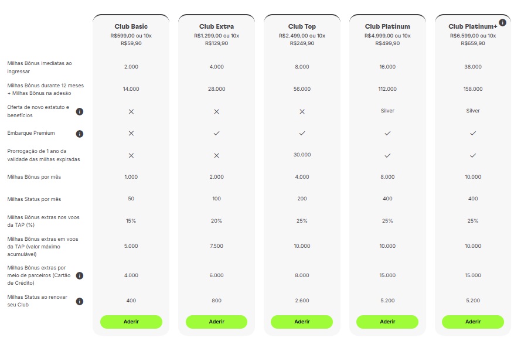This screenshot has height=341, width=521.
Task: Hit the Aderir button for Club Platinum+
Action: [473, 322]
